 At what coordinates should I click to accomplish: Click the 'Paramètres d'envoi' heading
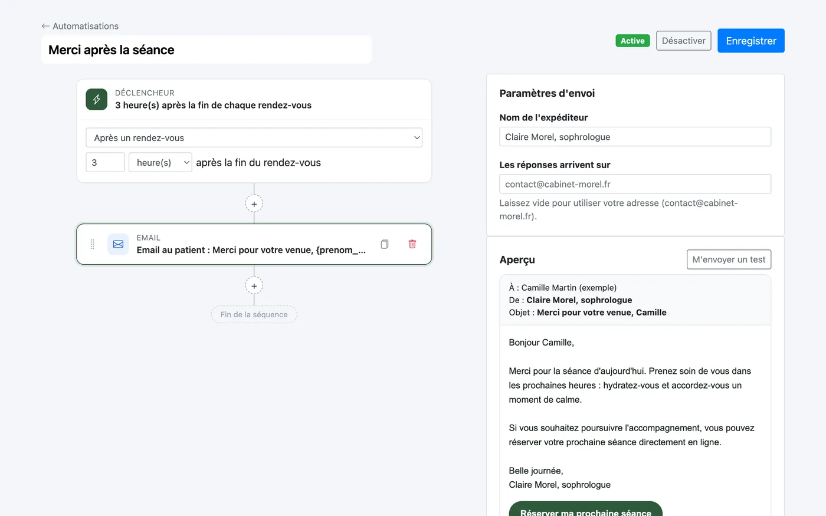pos(547,93)
